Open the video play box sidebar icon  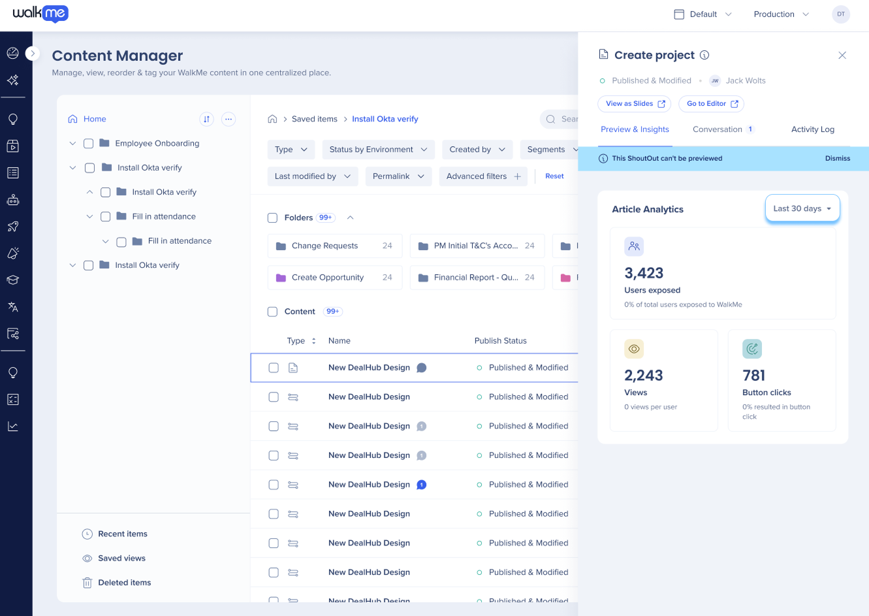pyautogui.click(x=12, y=146)
